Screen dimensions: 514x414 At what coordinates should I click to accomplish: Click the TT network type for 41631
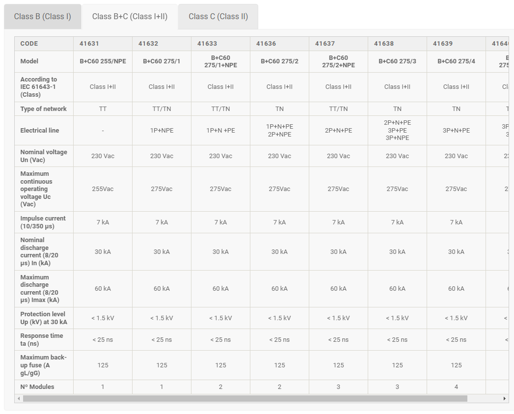coord(103,109)
